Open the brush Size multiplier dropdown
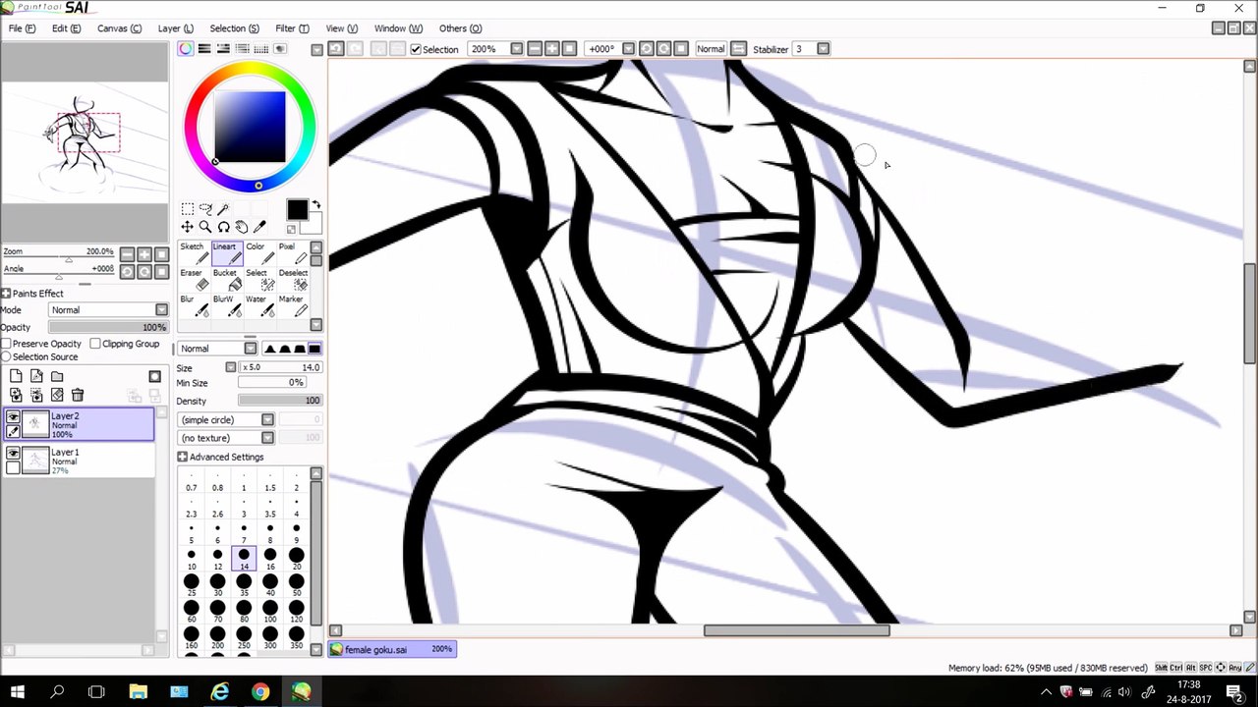The height and width of the screenshot is (707, 1258). [x=231, y=367]
